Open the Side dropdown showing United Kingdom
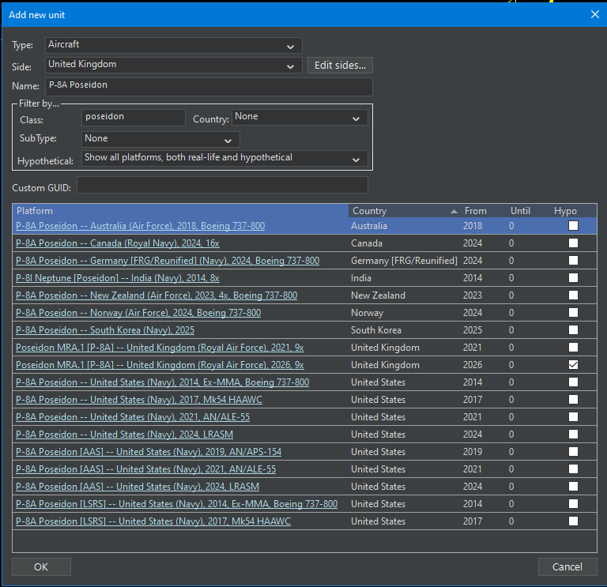 tap(173, 65)
